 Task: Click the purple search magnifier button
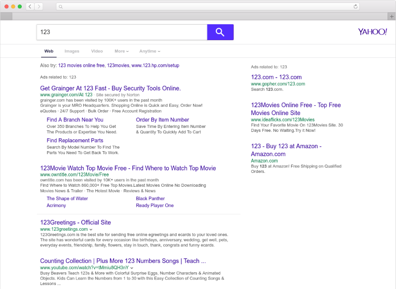click(x=220, y=32)
